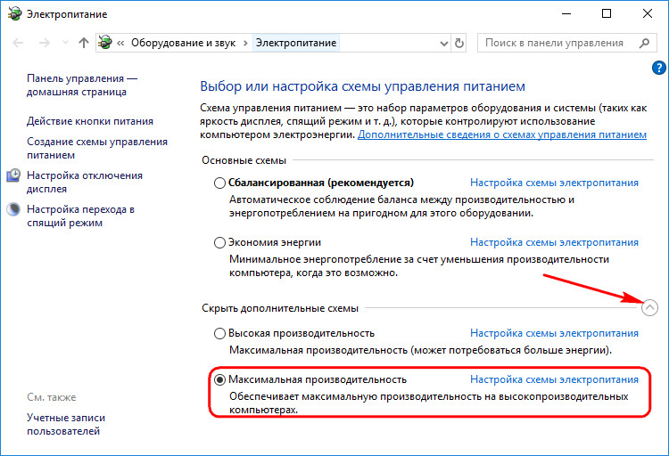The image size is (669, 456).
Task: Open Действие кнопки питания link
Action: 90,121
